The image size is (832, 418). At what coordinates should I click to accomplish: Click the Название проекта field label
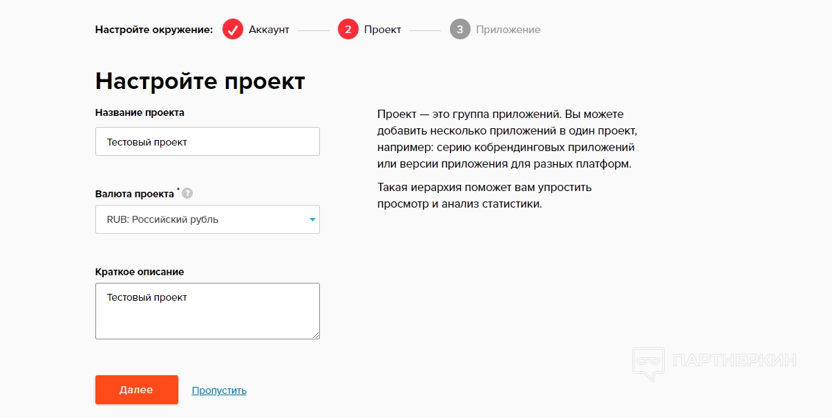pos(140,112)
